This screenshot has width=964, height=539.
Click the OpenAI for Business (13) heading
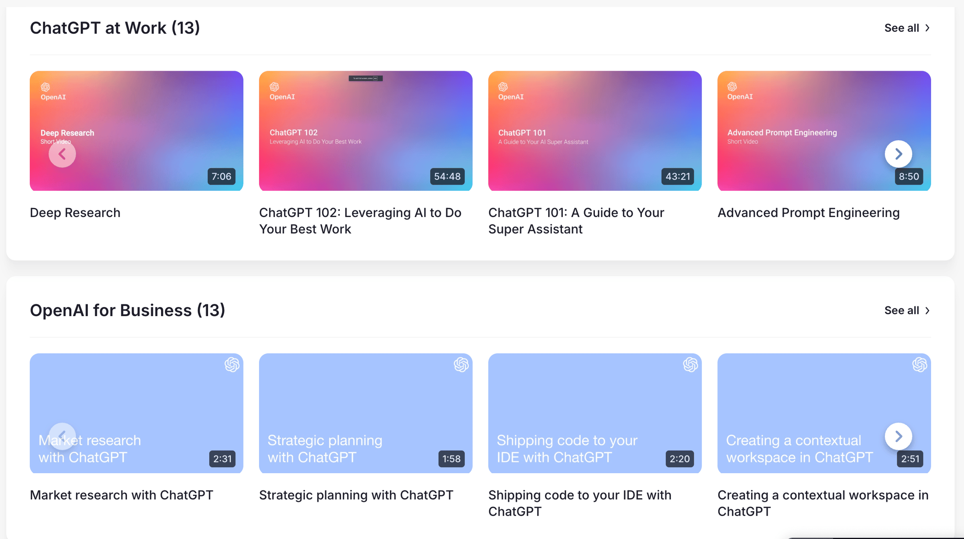(127, 310)
